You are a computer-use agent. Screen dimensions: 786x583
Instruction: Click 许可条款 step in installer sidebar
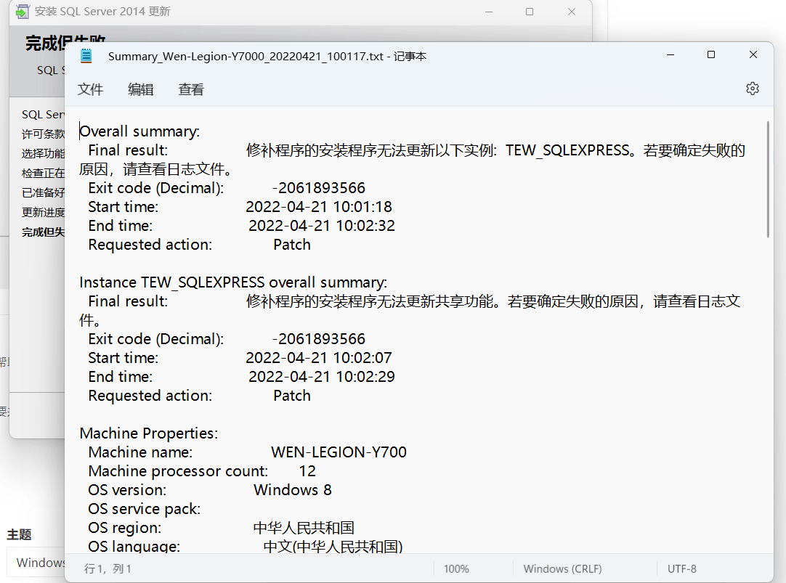pyautogui.click(x=43, y=134)
